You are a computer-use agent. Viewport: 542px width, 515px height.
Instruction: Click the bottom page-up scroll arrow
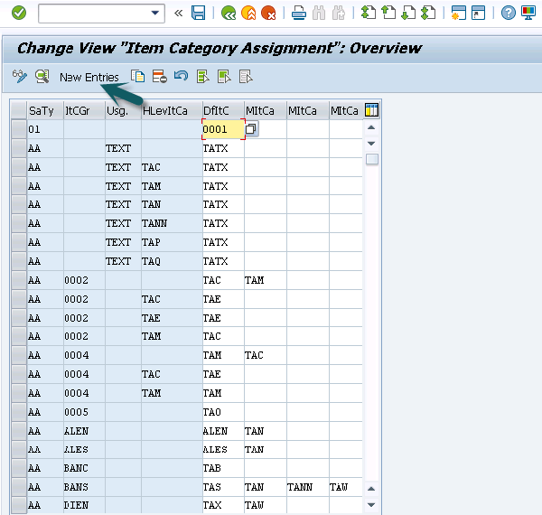pyautogui.click(x=371, y=489)
